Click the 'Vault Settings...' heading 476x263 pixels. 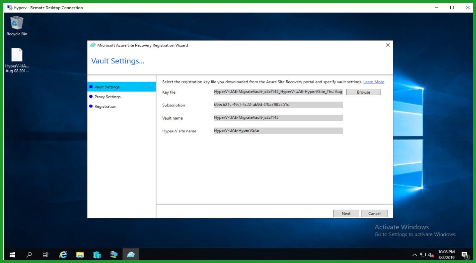tap(118, 61)
